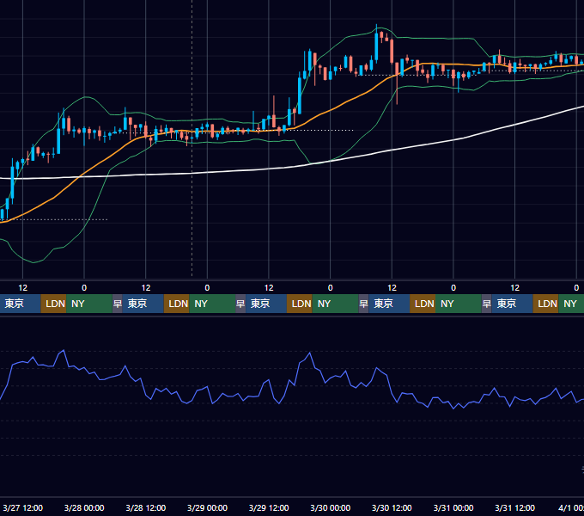Click the dashed vertical crosshair line
584x516 pixels.
[x=192, y=224]
